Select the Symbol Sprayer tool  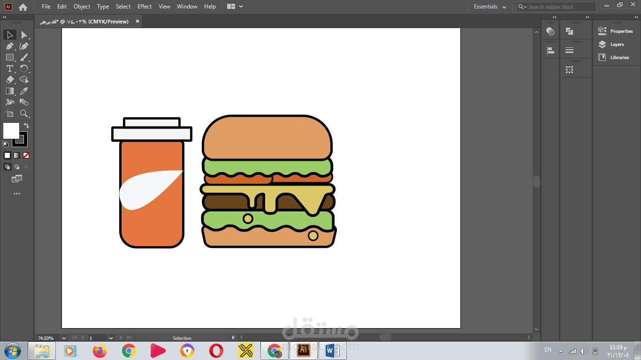9,102
